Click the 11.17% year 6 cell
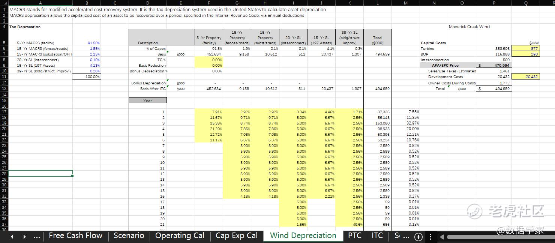The image size is (555, 243). coord(208,140)
